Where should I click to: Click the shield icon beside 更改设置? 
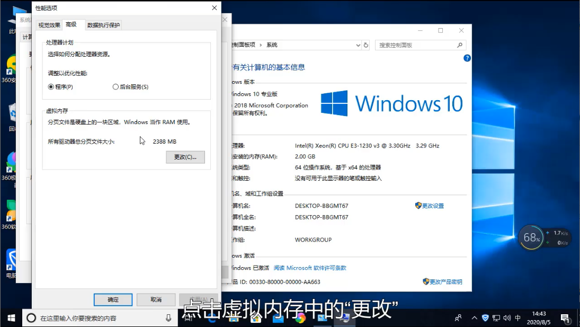click(x=418, y=205)
